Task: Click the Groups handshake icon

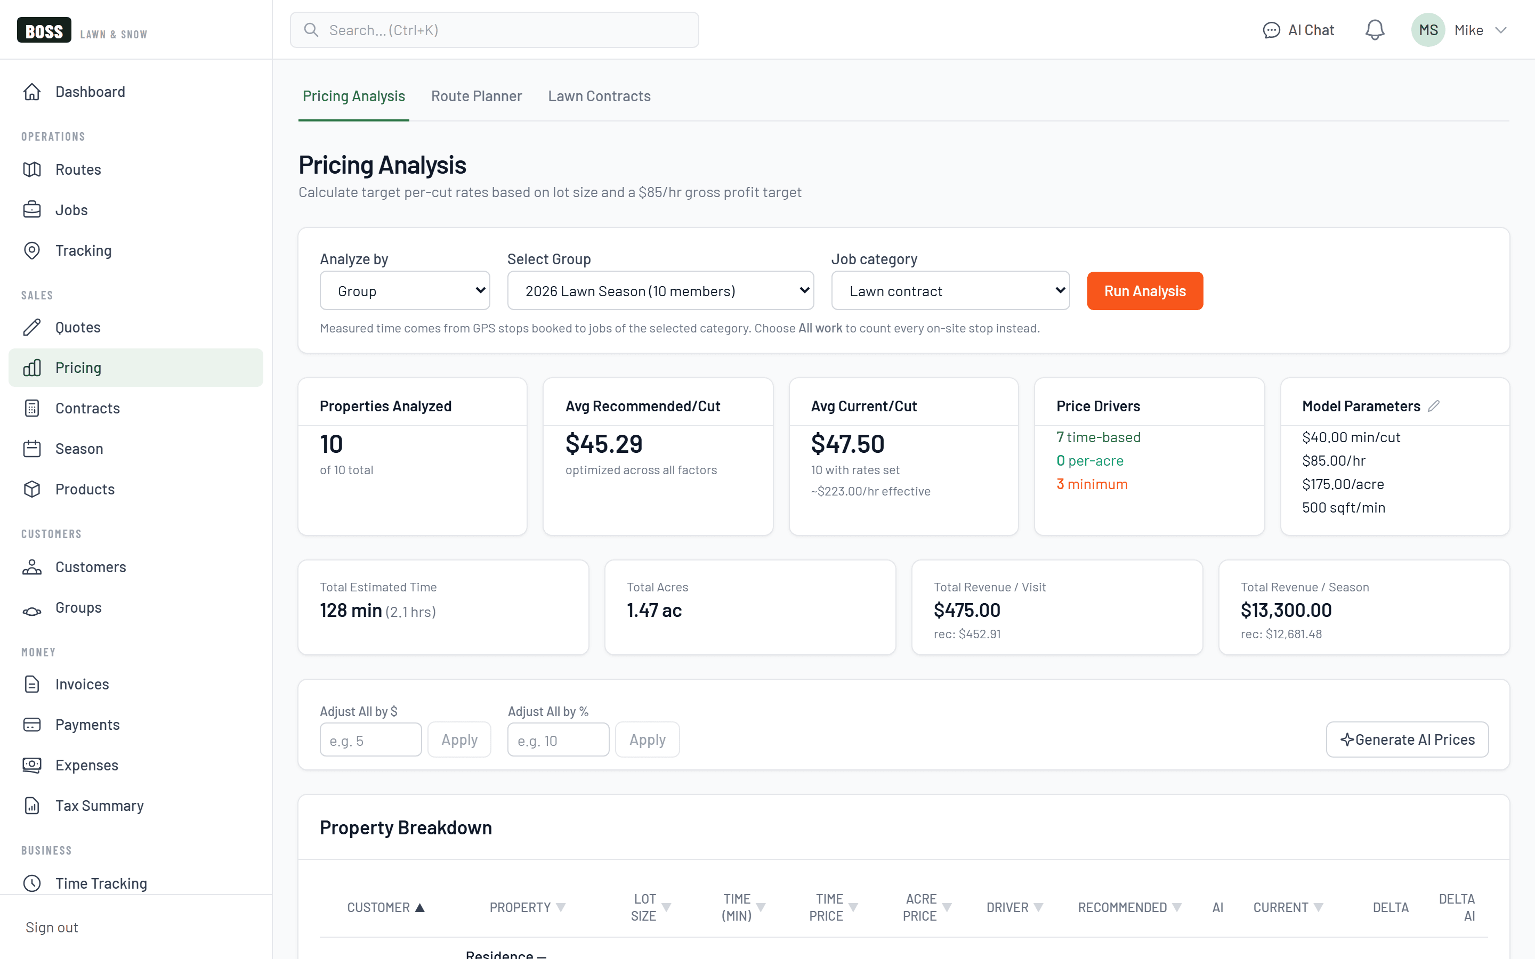Action: pyautogui.click(x=32, y=611)
